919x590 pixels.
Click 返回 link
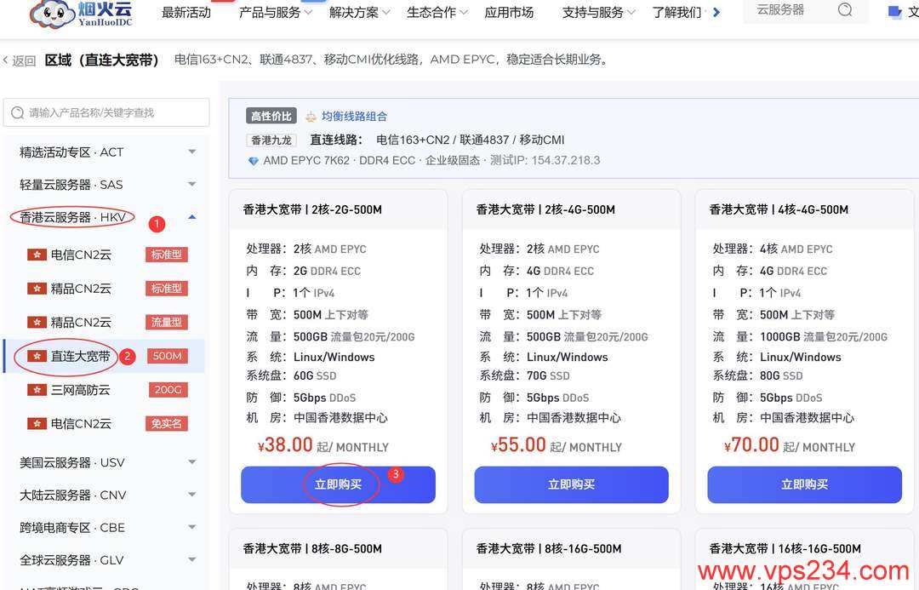pos(24,61)
